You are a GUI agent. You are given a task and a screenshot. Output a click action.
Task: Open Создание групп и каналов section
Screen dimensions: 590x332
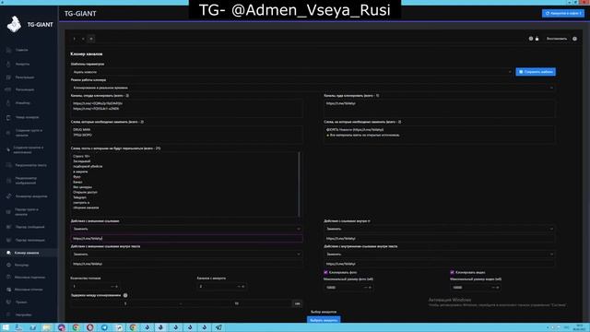click(29, 133)
